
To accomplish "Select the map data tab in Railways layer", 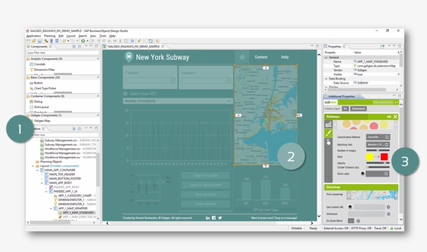I will click(329, 124).
